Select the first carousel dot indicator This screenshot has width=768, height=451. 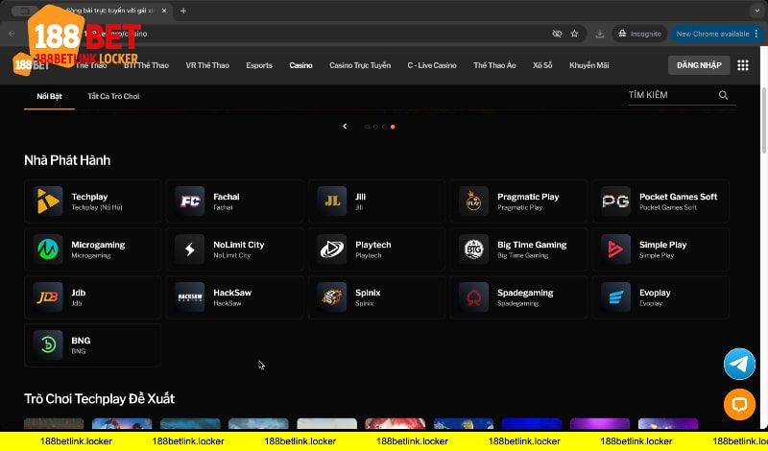[367, 127]
